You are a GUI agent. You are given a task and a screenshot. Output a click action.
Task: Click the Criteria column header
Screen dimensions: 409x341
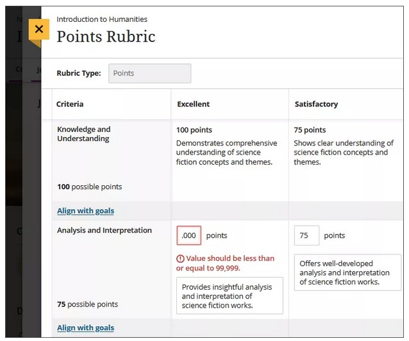[70, 104]
